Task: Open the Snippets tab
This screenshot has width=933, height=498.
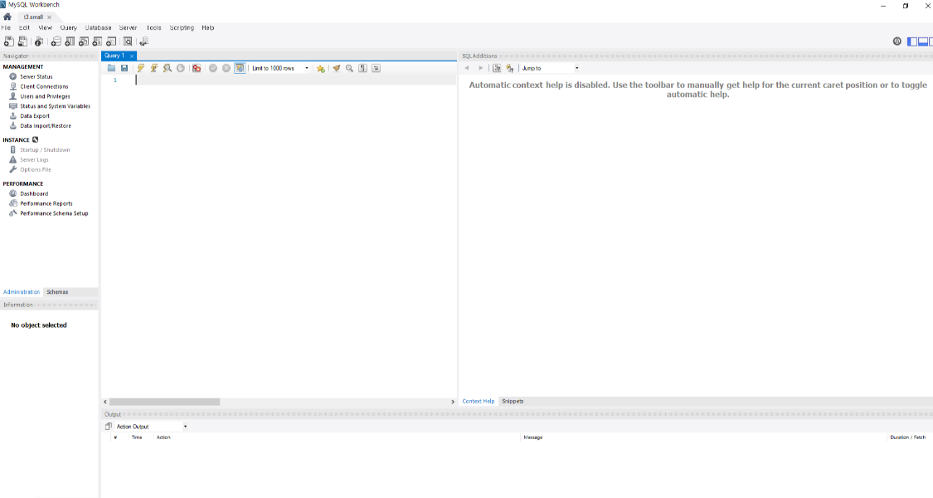Action: click(x=513, y=401)
